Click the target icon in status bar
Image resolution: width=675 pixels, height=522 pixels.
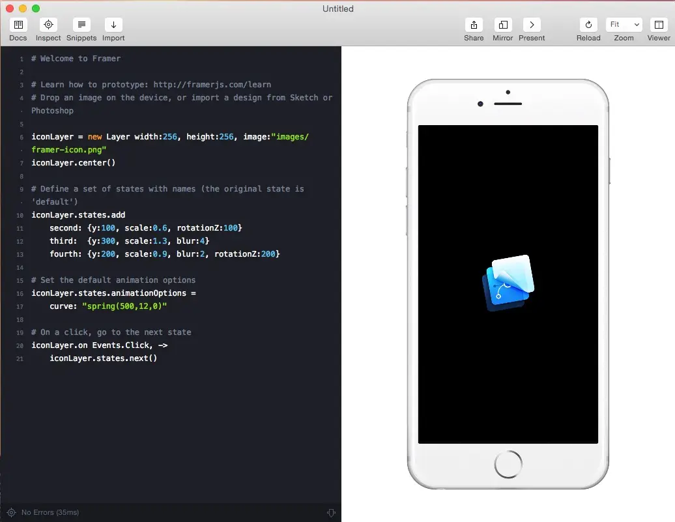[12, 512]
